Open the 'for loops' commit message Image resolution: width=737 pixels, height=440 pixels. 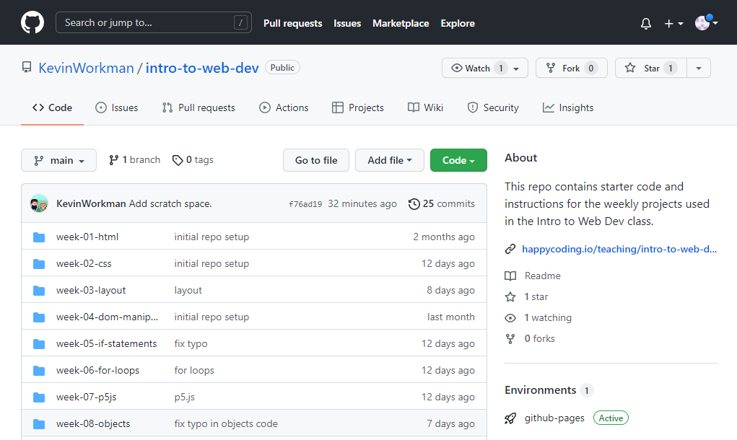coord(194,371)
